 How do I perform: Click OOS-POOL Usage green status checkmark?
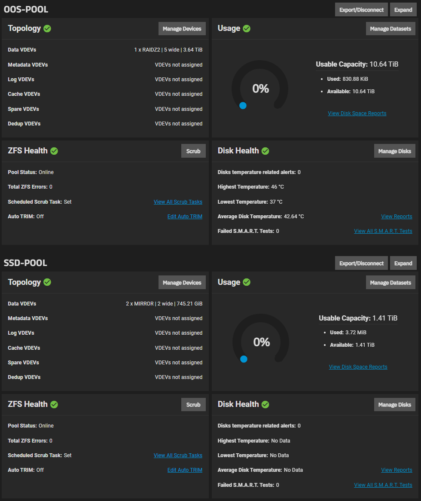(x=247, y=29)
